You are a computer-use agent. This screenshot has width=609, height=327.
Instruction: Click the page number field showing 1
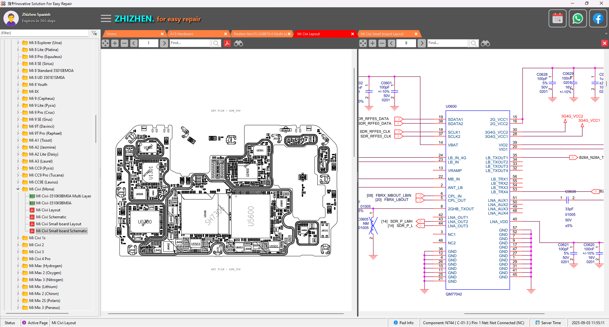(x=149, y=43)
